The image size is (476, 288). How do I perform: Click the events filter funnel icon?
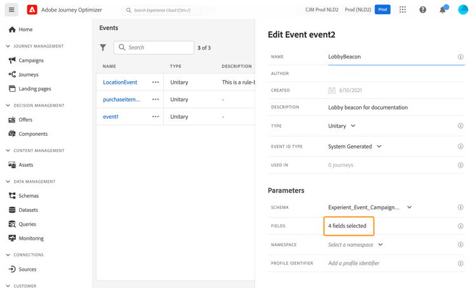click(103, 48)
